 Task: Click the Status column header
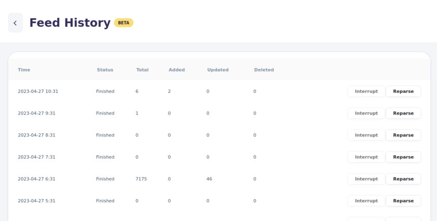coord(105,70)
